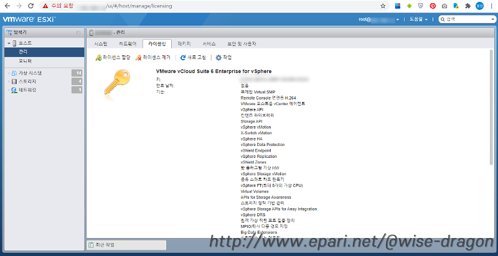498x256 pixels.
Task: Click the camera screenshot extension icon
Action: 444,6
